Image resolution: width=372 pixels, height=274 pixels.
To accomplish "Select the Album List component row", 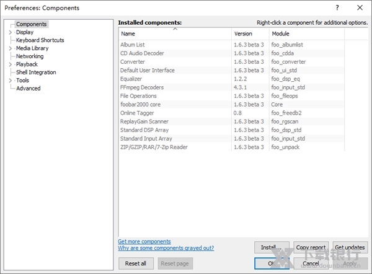I will 231,45.
